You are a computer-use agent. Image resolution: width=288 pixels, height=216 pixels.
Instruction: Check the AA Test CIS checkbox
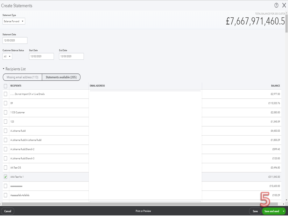pyautogui.click(x=5, y=167)
